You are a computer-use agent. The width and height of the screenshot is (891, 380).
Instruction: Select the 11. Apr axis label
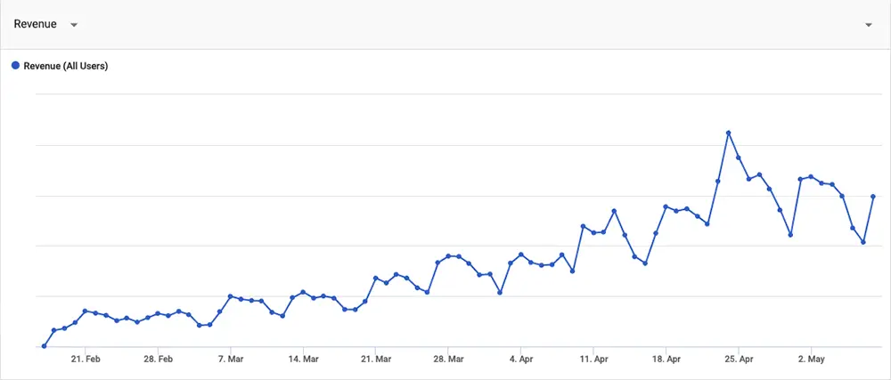(x=593, y=359)
